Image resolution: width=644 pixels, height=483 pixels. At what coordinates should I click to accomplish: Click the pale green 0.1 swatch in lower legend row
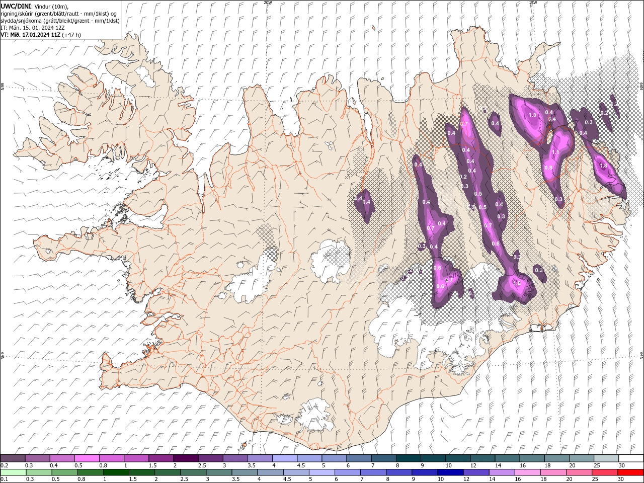14,472
